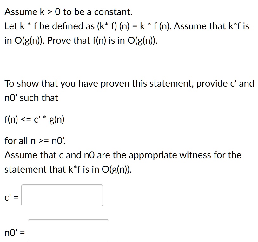The image size is (258, 242).
Task: Click the "for all n >= n0'" line
Action: [35, 141]
